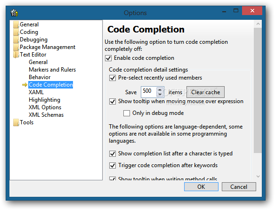Open the Highlighting options page

click(x=45, y=100)
